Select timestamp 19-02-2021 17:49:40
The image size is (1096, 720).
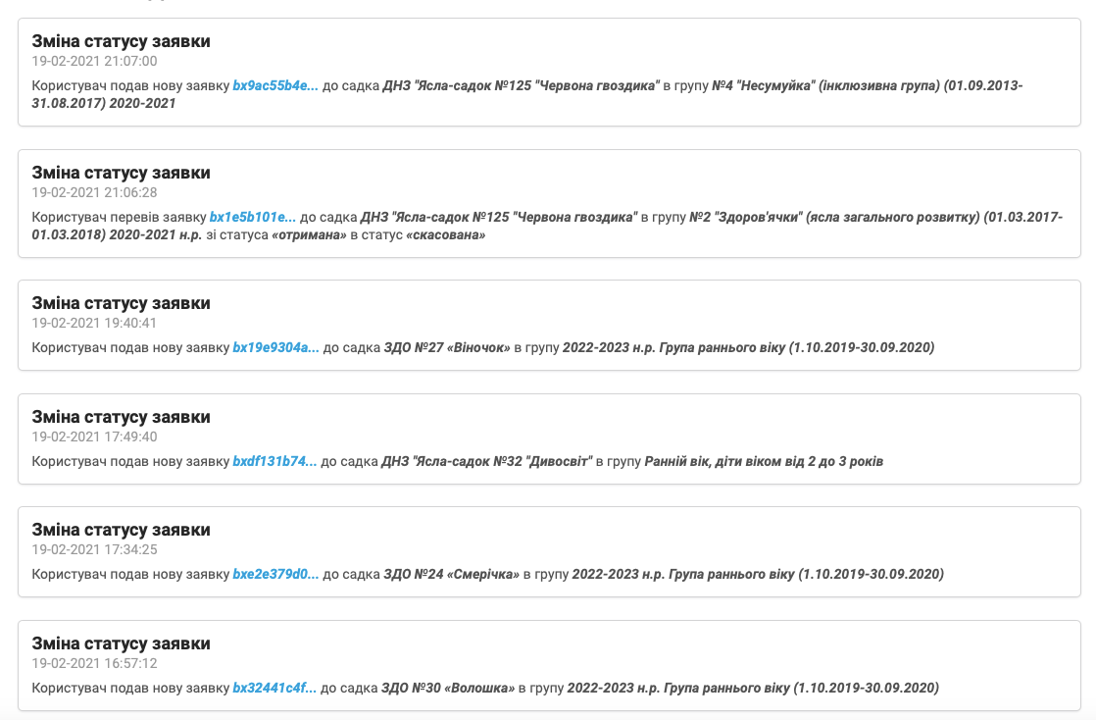94,437
